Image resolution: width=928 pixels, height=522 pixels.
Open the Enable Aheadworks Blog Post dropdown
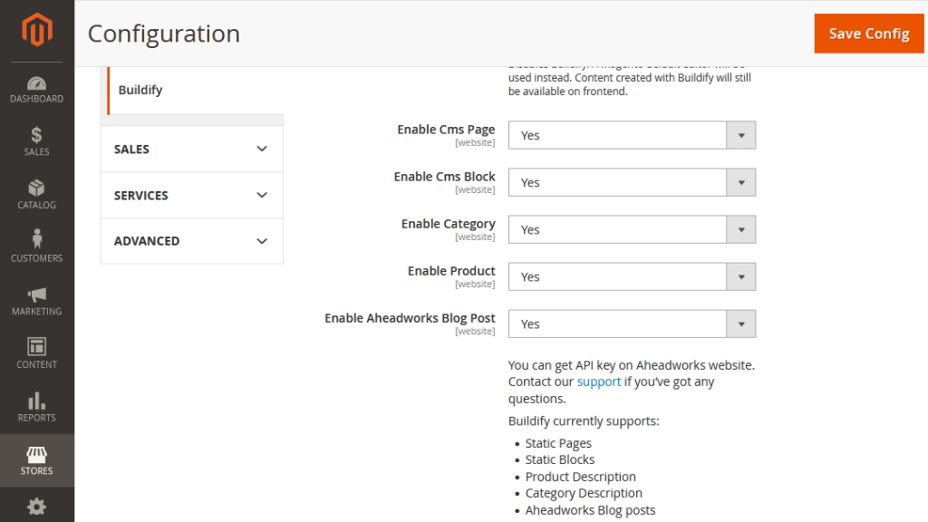(632, 324)
